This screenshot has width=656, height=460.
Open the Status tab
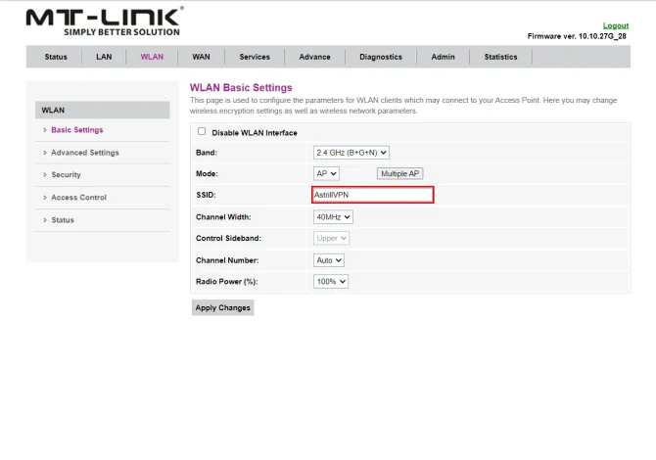(x=56, y=57)
